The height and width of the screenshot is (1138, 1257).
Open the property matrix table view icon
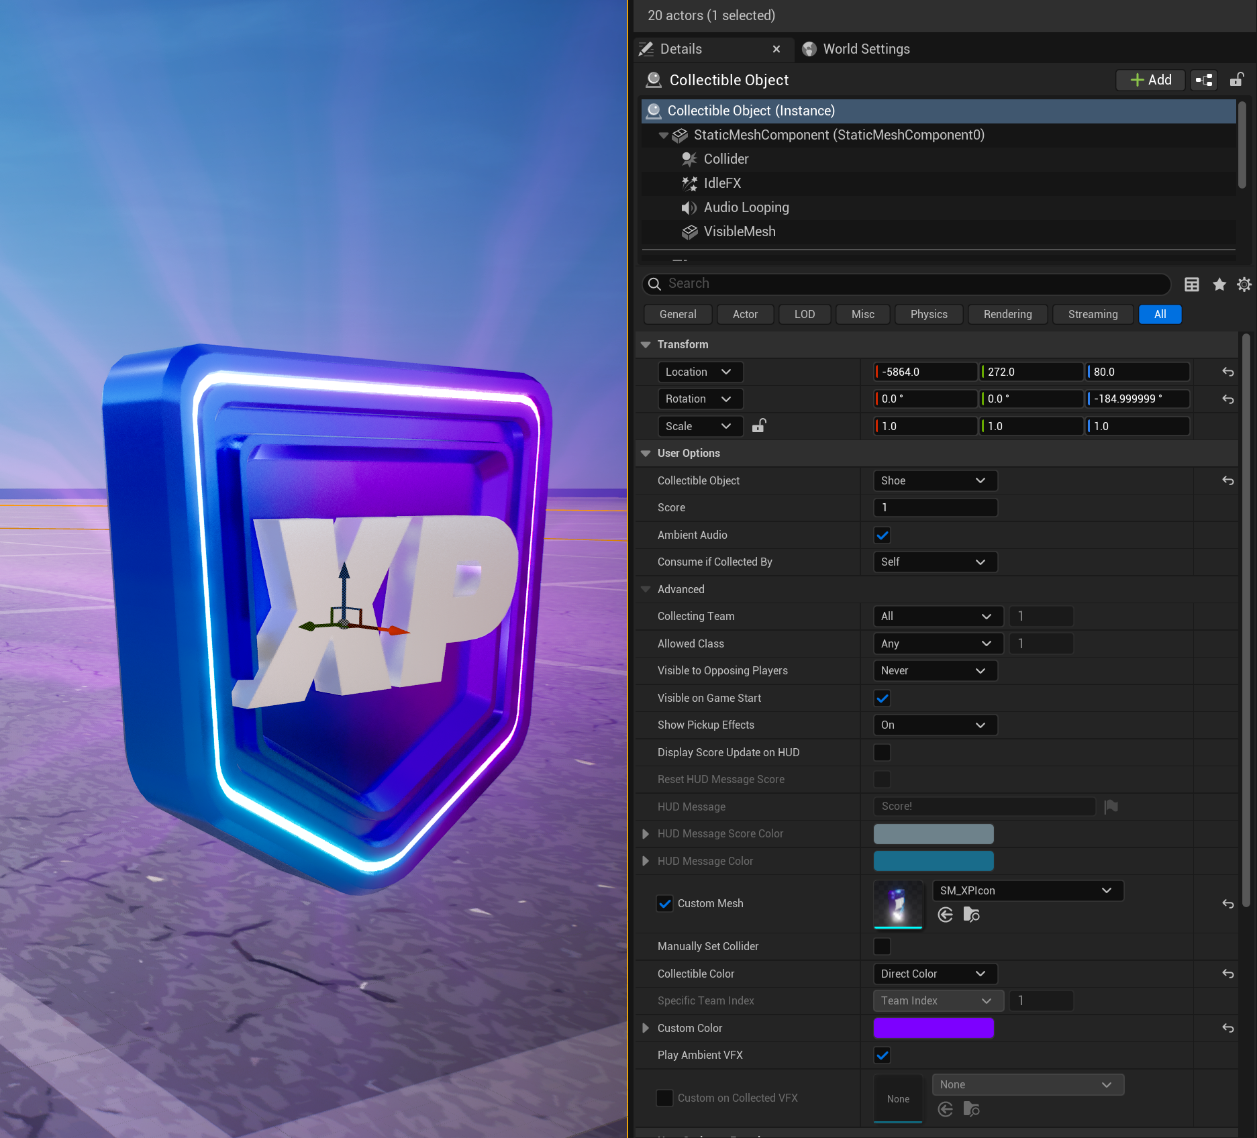1192,284
